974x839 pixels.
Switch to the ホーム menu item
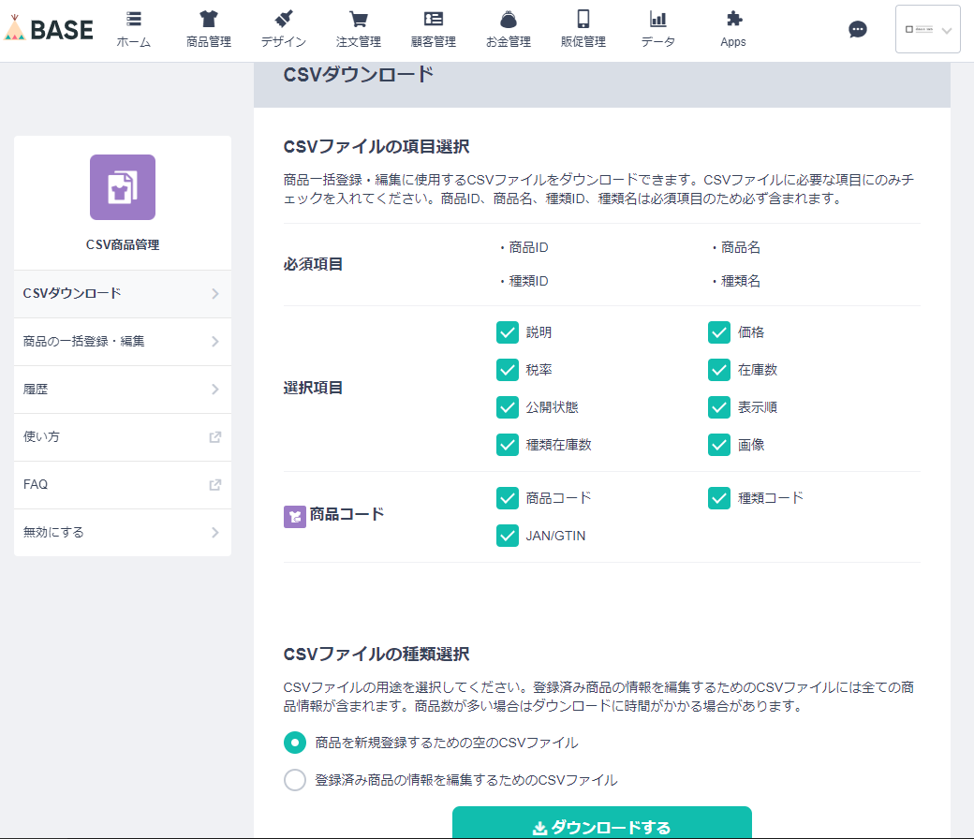click(x=133, y=28)
